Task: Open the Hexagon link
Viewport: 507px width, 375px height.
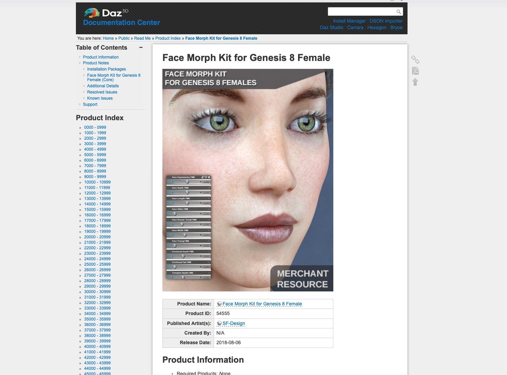Action: point(377,27)
